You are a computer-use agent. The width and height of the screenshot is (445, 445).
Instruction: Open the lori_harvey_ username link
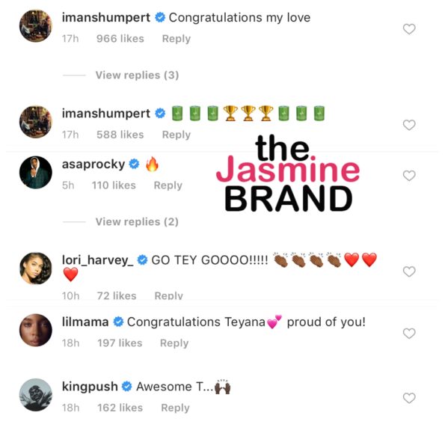point(97,260)
